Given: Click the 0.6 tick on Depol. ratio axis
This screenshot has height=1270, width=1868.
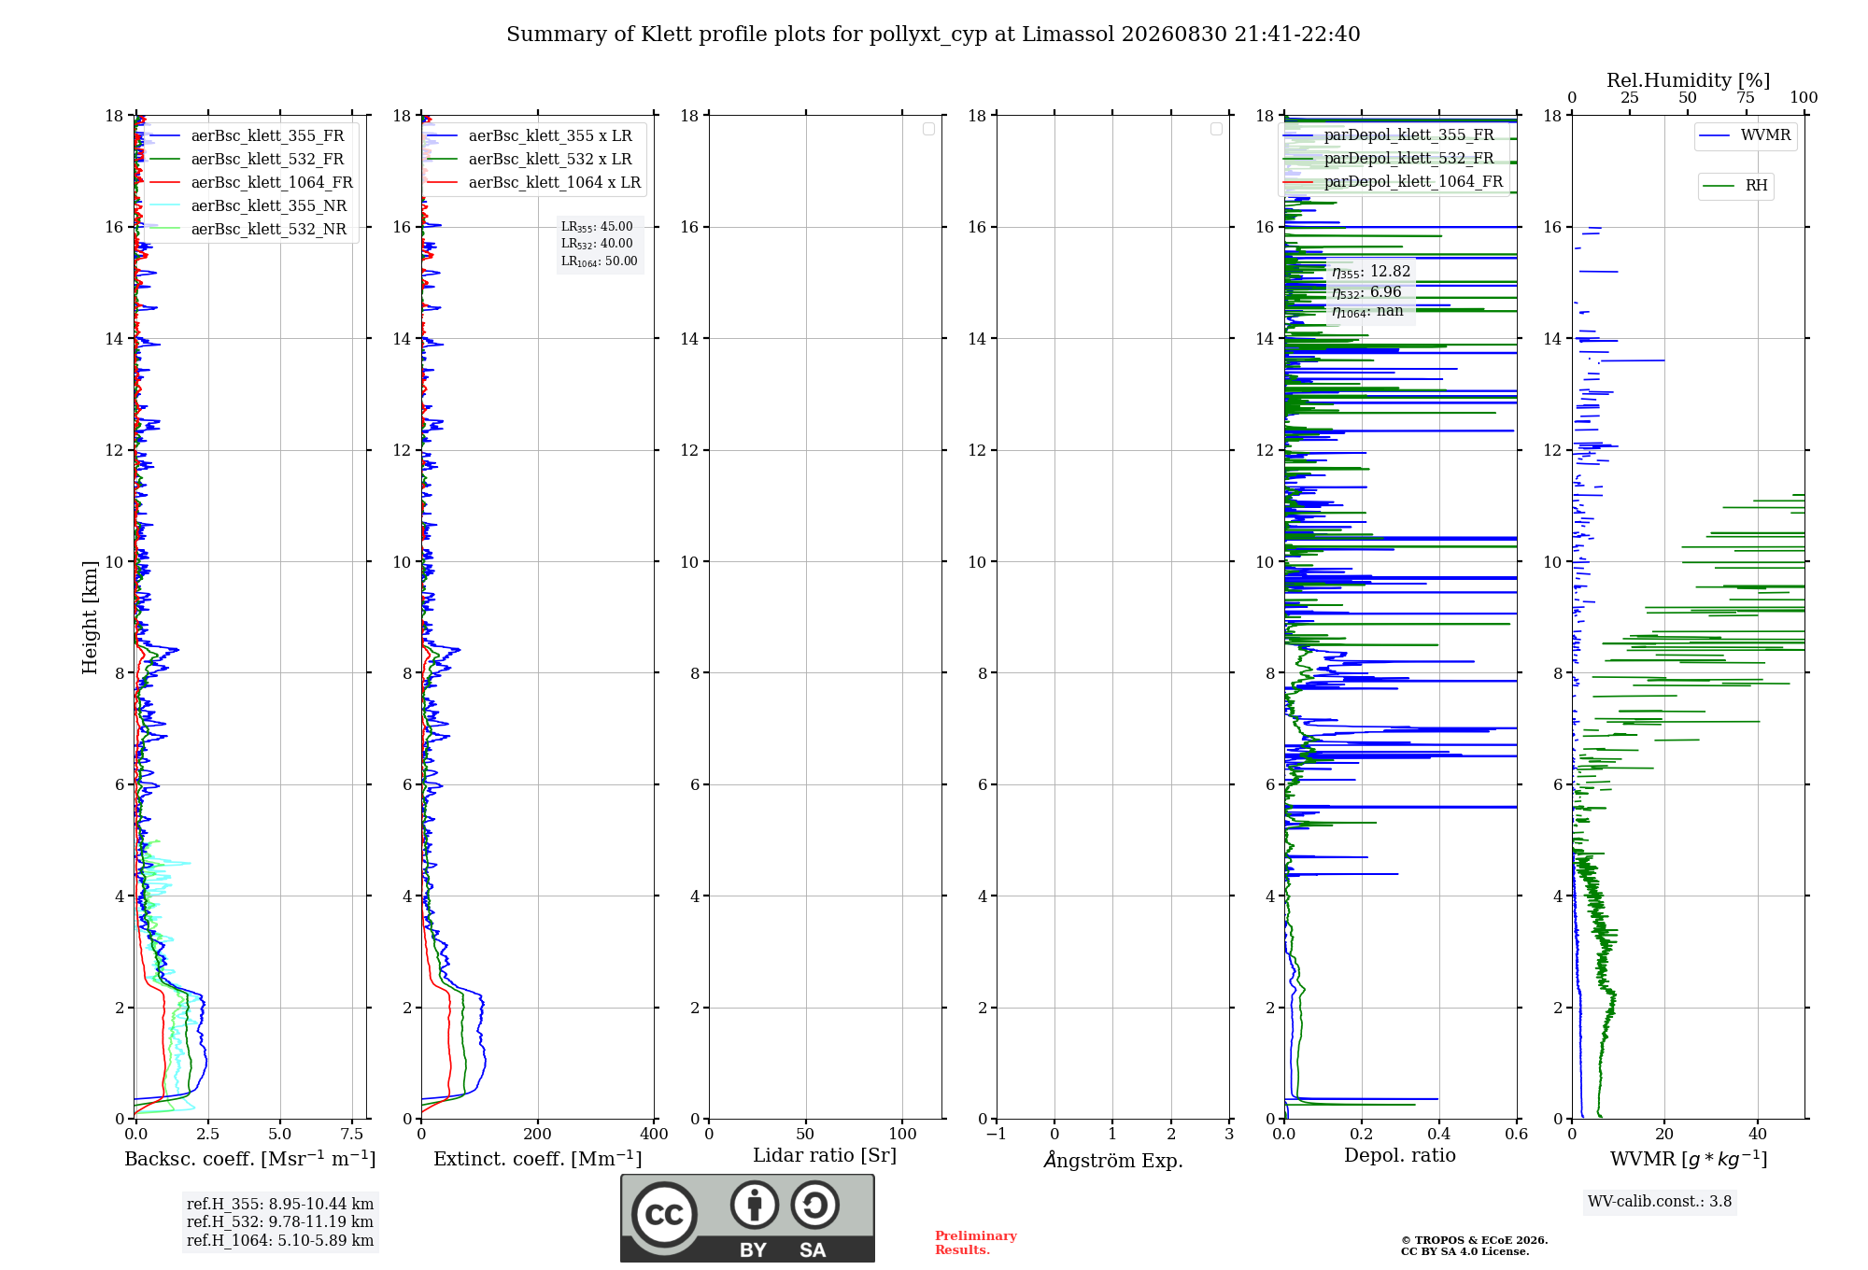Looking at the screenshot, I should tap(1516, 1135).
